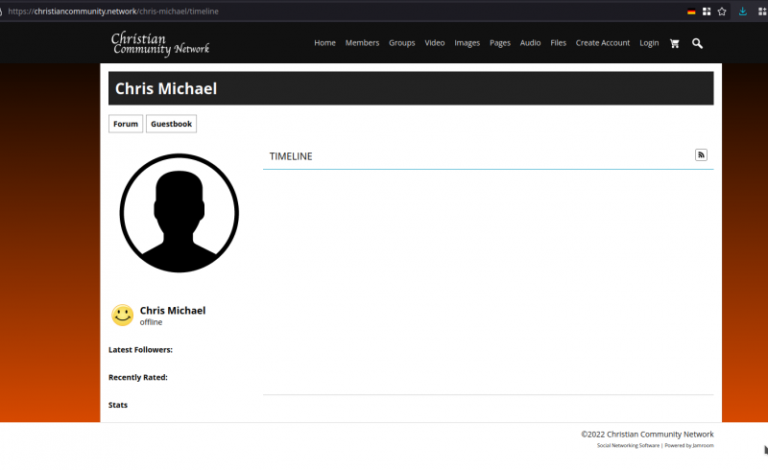Open the Forum button
The width and height of the screenshot is (768, 470).
[125, 124]
